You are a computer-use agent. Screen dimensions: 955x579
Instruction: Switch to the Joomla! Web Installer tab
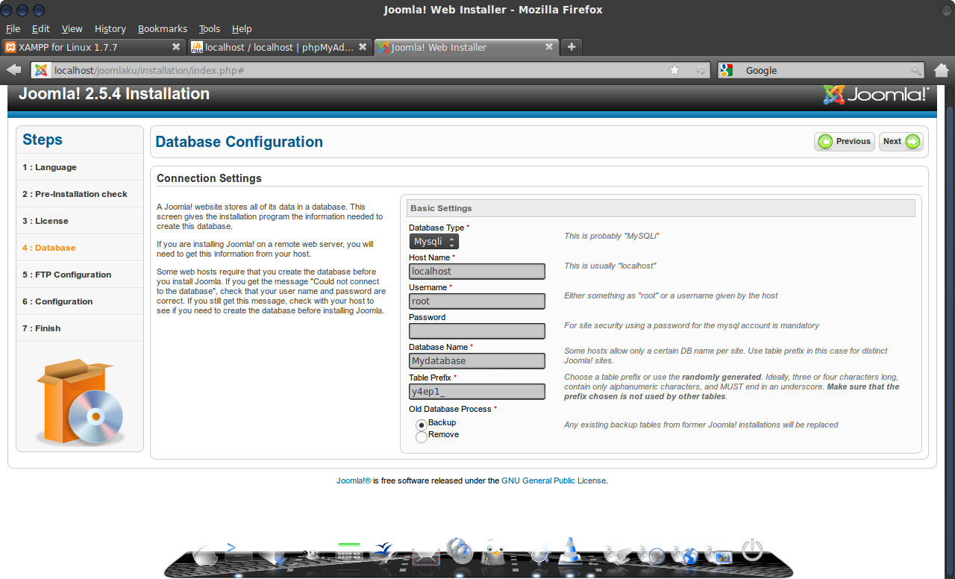[466, 47]
